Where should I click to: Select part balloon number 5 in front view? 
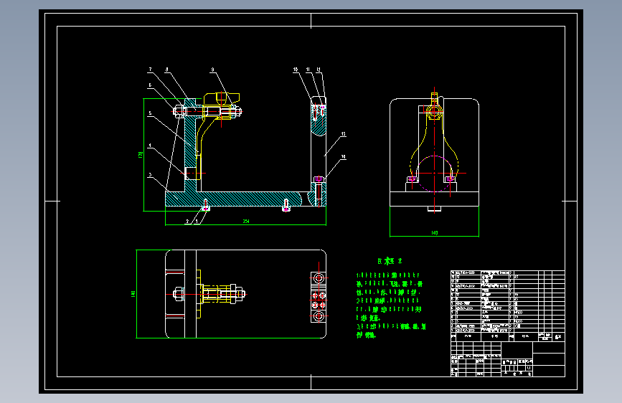point(150,113)
